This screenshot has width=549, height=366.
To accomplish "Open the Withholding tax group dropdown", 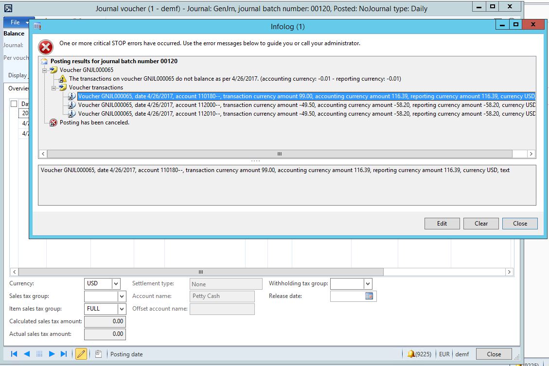I will point(368,283).
